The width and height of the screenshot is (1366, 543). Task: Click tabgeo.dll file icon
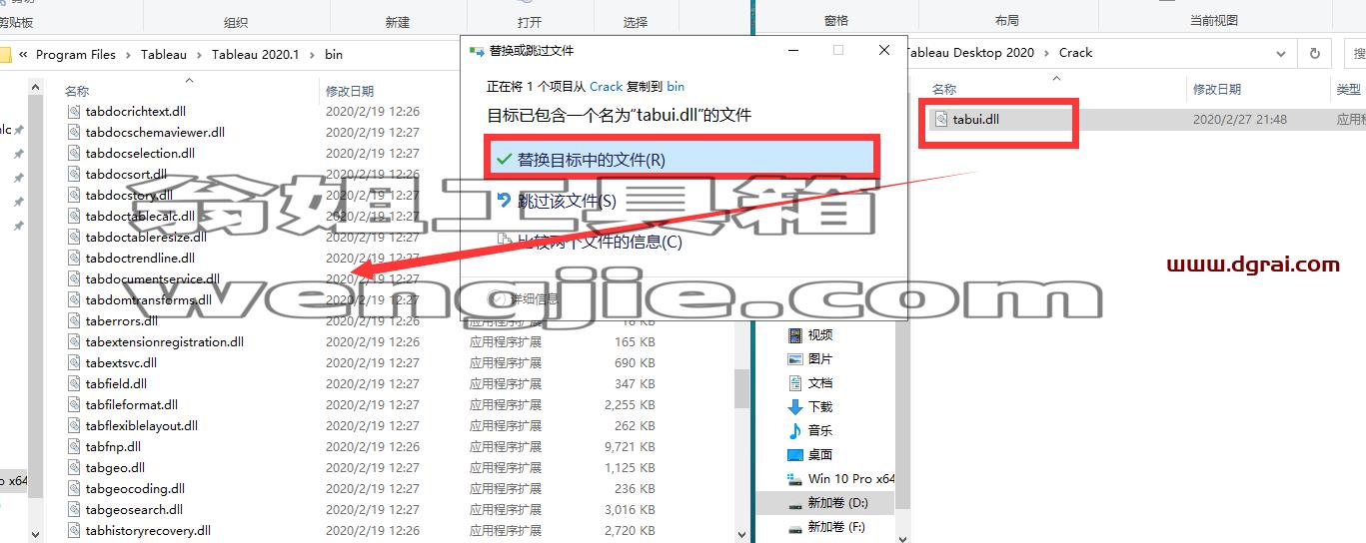(x=74, y=468)
